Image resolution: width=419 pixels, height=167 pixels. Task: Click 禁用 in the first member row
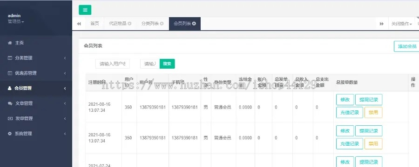373,112
